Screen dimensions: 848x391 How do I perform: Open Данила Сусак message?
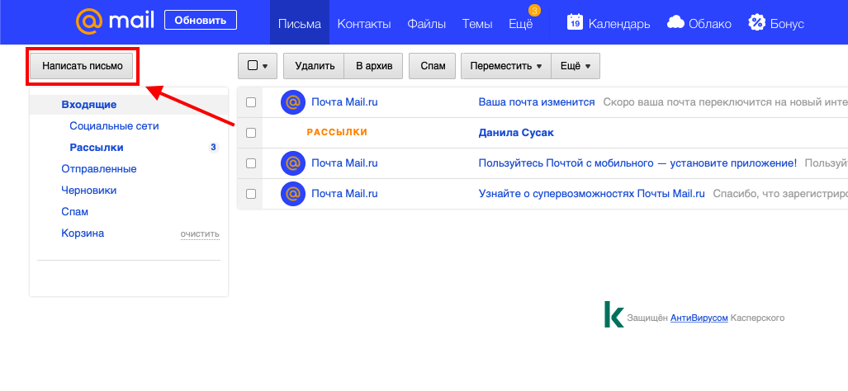point(516,133)
